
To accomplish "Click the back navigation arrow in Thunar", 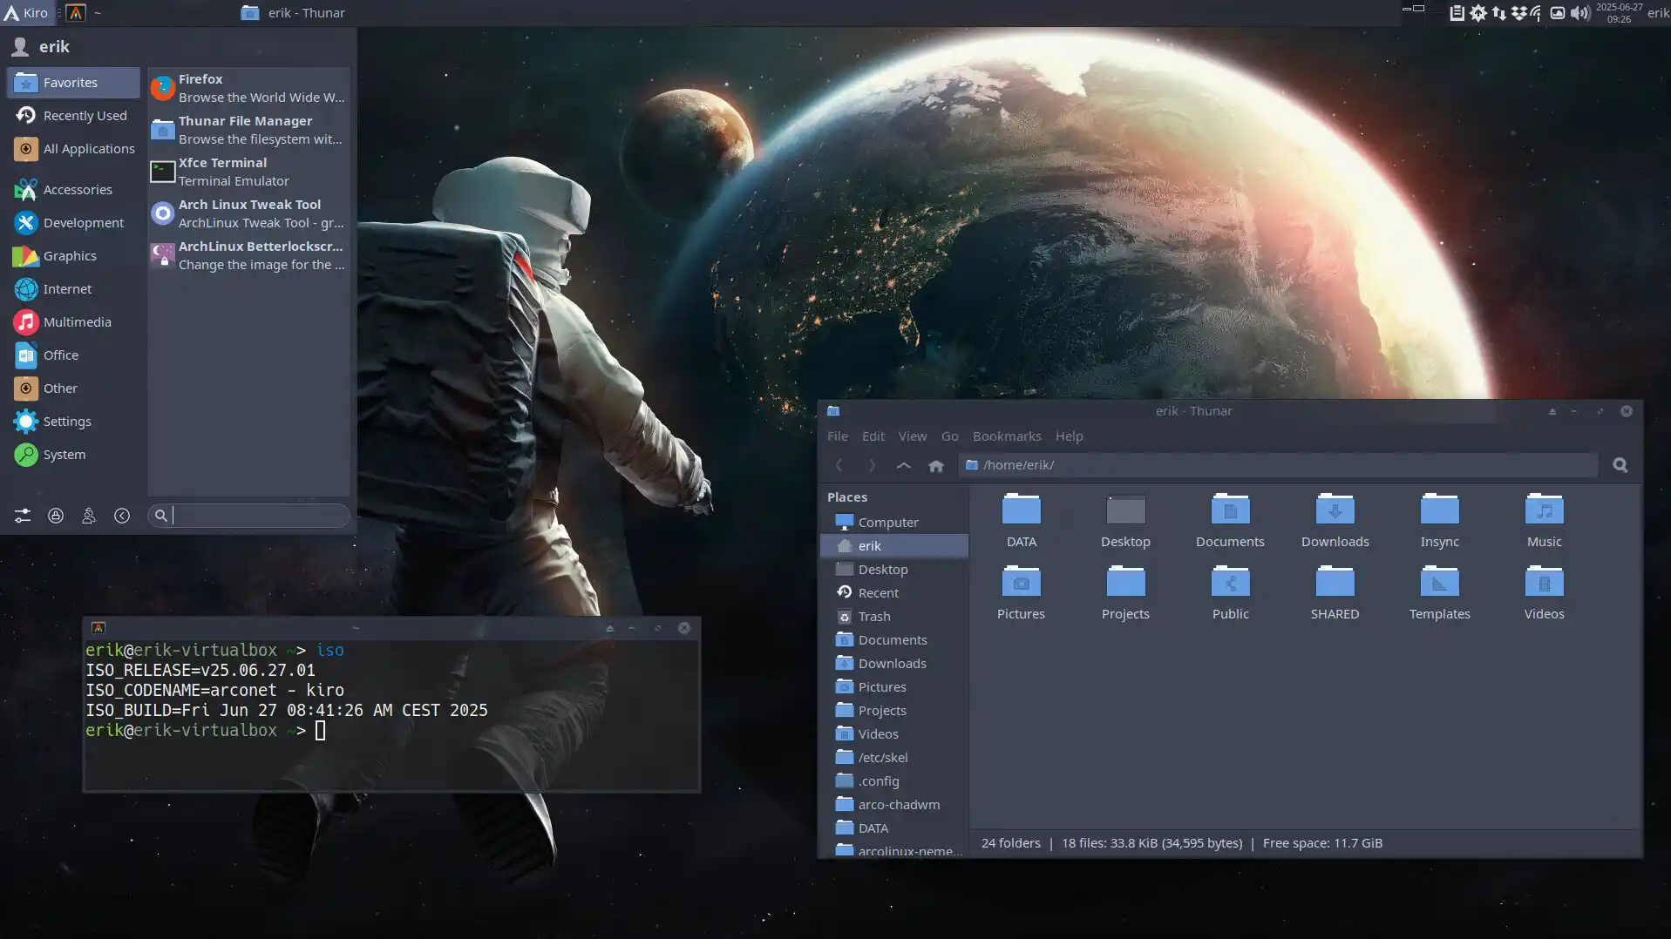I will pos(839,465).
